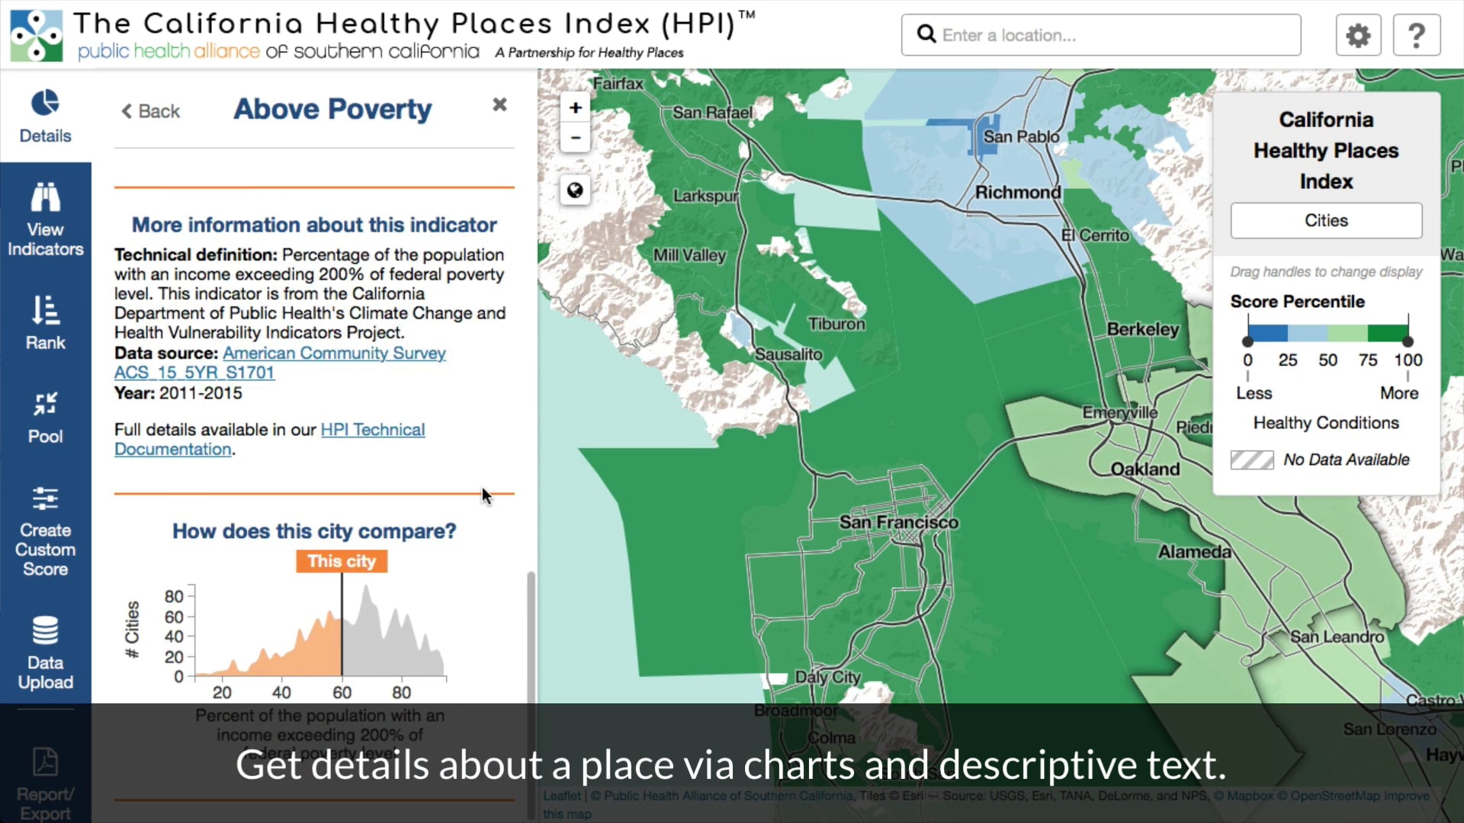
Task: Open the help panel
Action: coord(1417,34)
